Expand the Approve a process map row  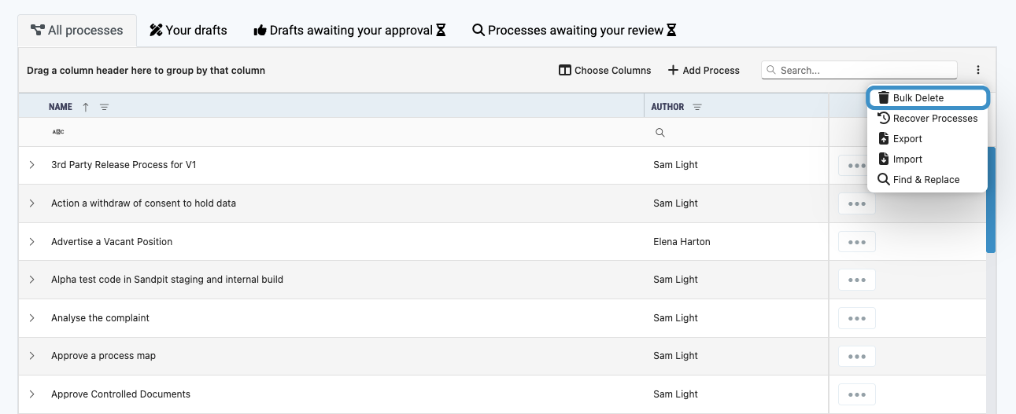coord(32,356)
